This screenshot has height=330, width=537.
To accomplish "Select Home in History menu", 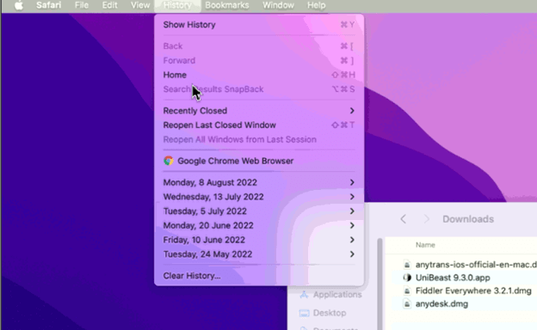I will pos(259,75).
